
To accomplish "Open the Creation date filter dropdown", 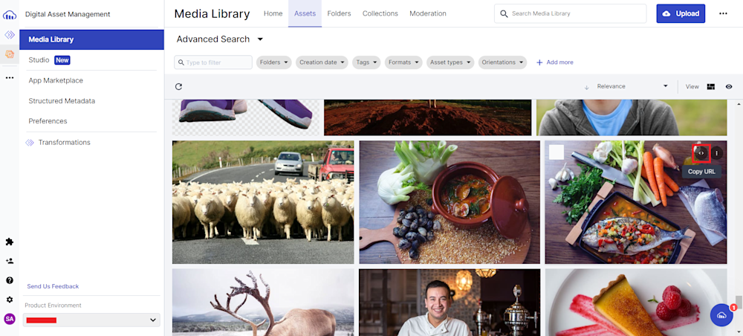I will 322,62.
